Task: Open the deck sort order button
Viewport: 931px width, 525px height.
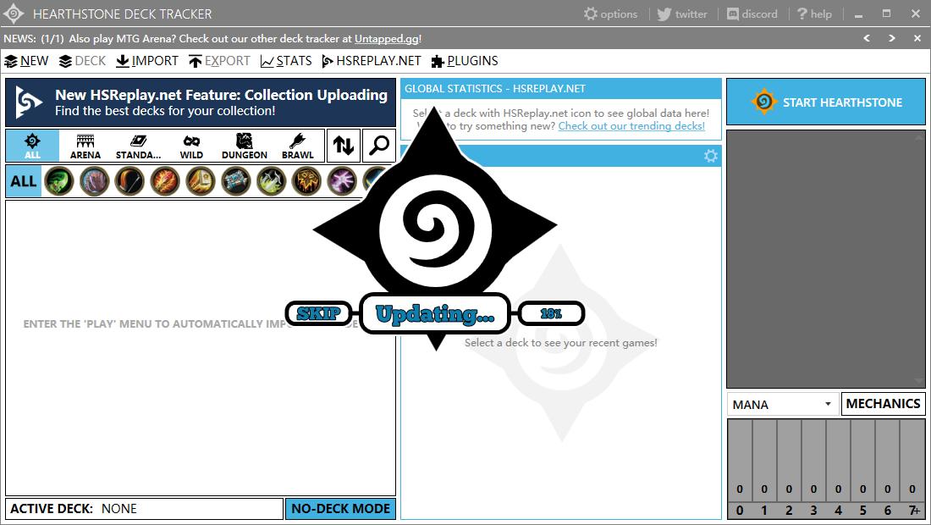Action: coord(343,146)
